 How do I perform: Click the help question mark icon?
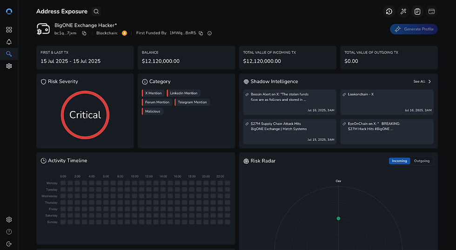coord(9,232)
